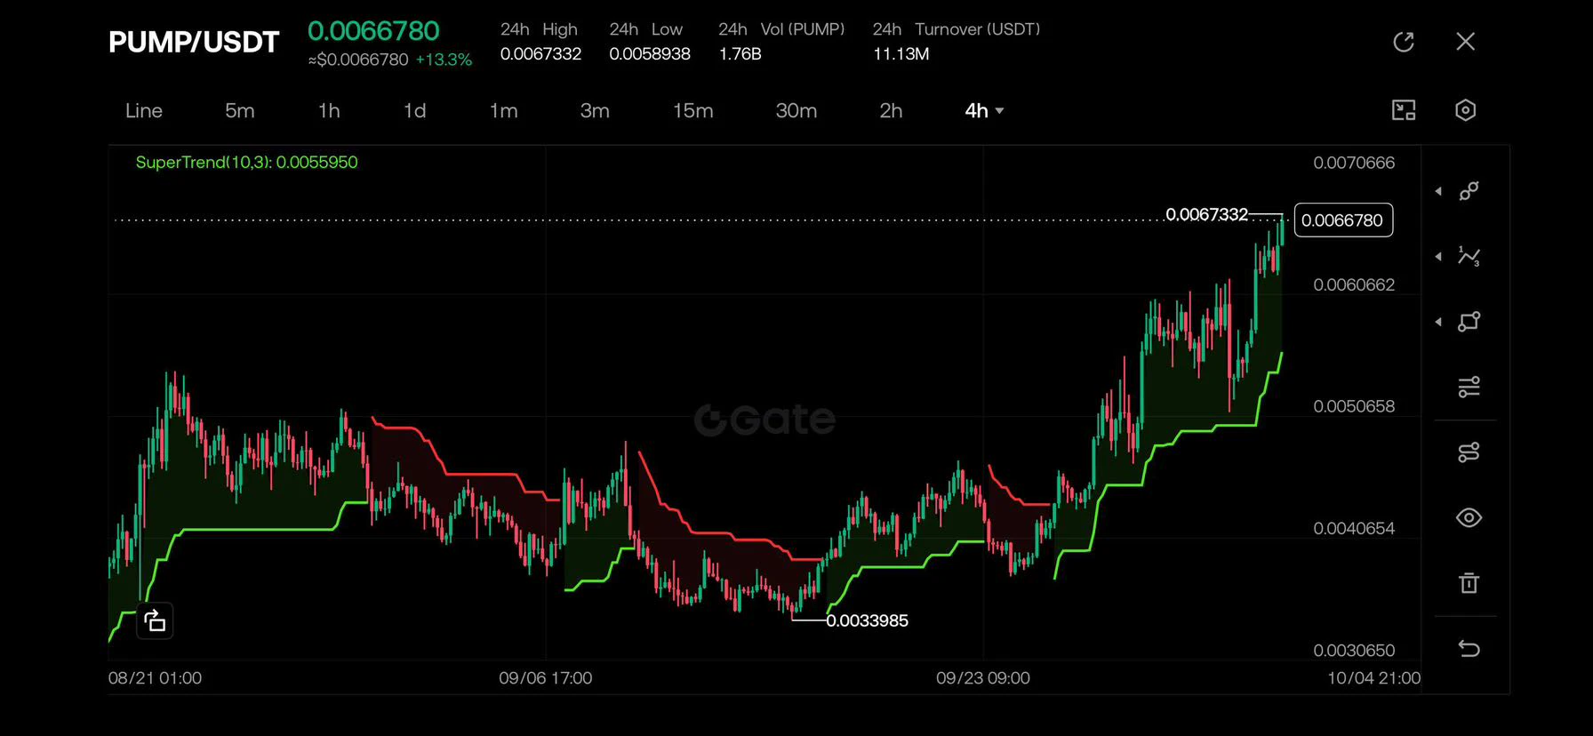Select the 1d timeframe

(415, 110)
